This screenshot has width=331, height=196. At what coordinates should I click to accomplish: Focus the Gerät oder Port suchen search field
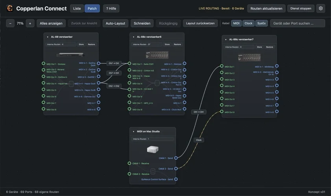click(x=298, y=24)
